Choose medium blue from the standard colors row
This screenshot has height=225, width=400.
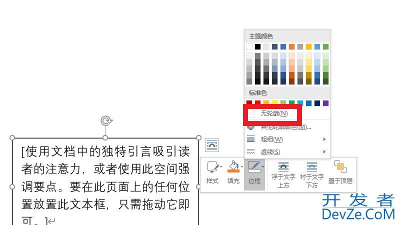pos(308,103)
